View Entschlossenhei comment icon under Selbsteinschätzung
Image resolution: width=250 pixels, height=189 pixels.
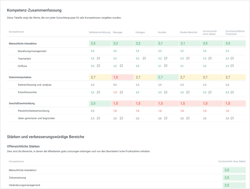coord(99,92)
